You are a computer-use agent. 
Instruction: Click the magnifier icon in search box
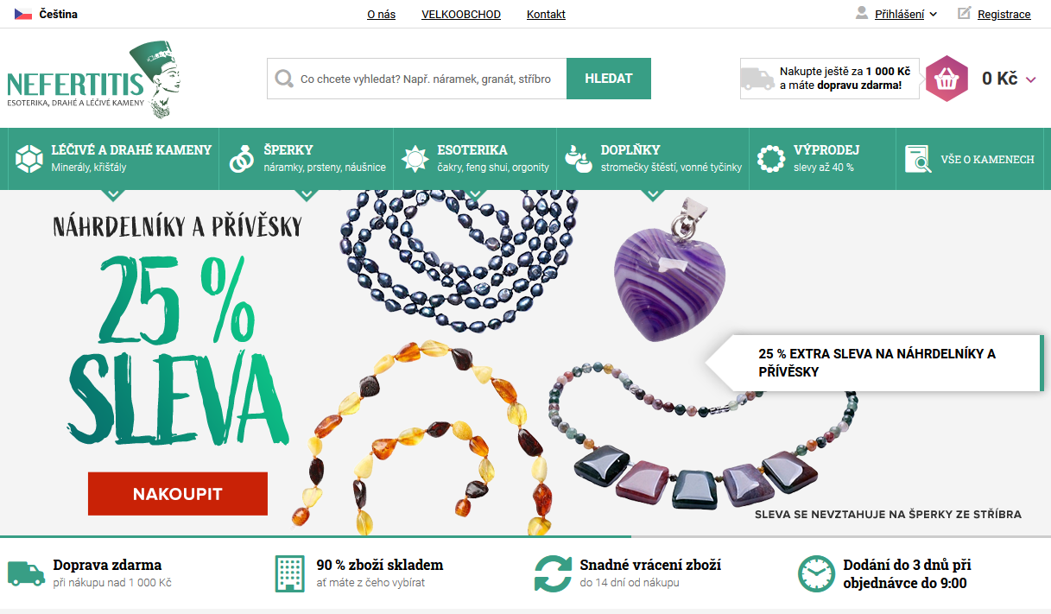point(284,79)
